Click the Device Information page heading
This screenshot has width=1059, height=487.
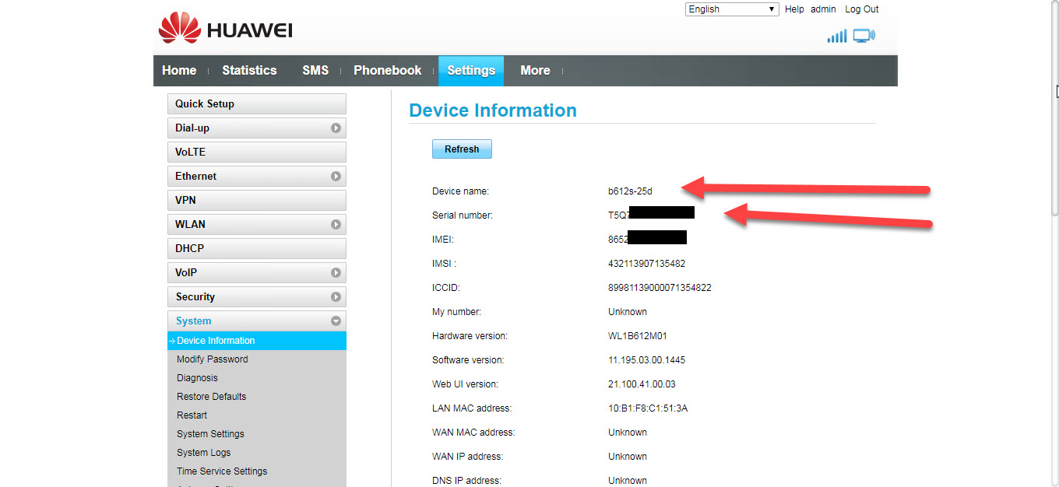click(493, 110)
